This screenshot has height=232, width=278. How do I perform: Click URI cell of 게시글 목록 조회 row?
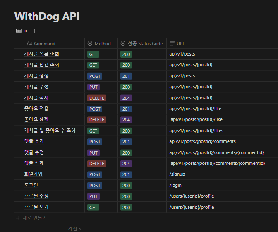pos(222,54)
